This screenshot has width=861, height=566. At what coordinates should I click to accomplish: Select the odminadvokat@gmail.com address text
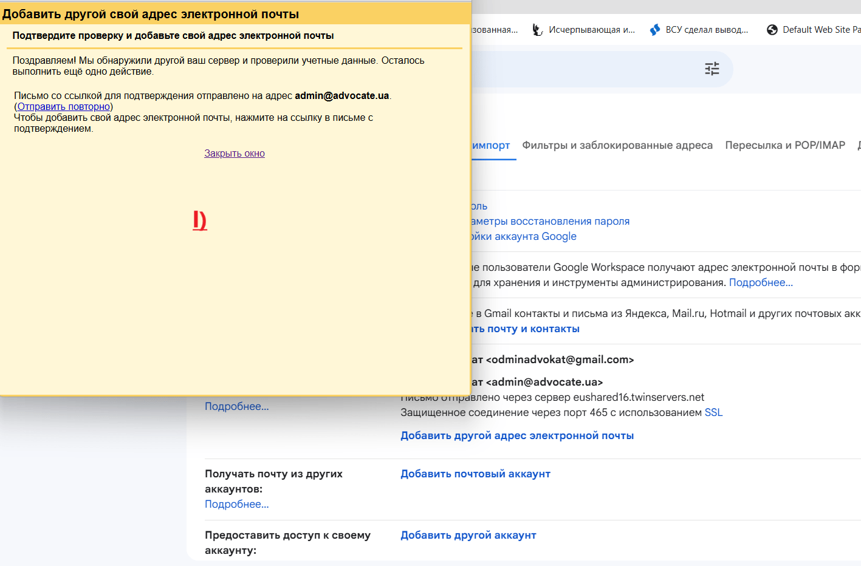click(560, 360)
